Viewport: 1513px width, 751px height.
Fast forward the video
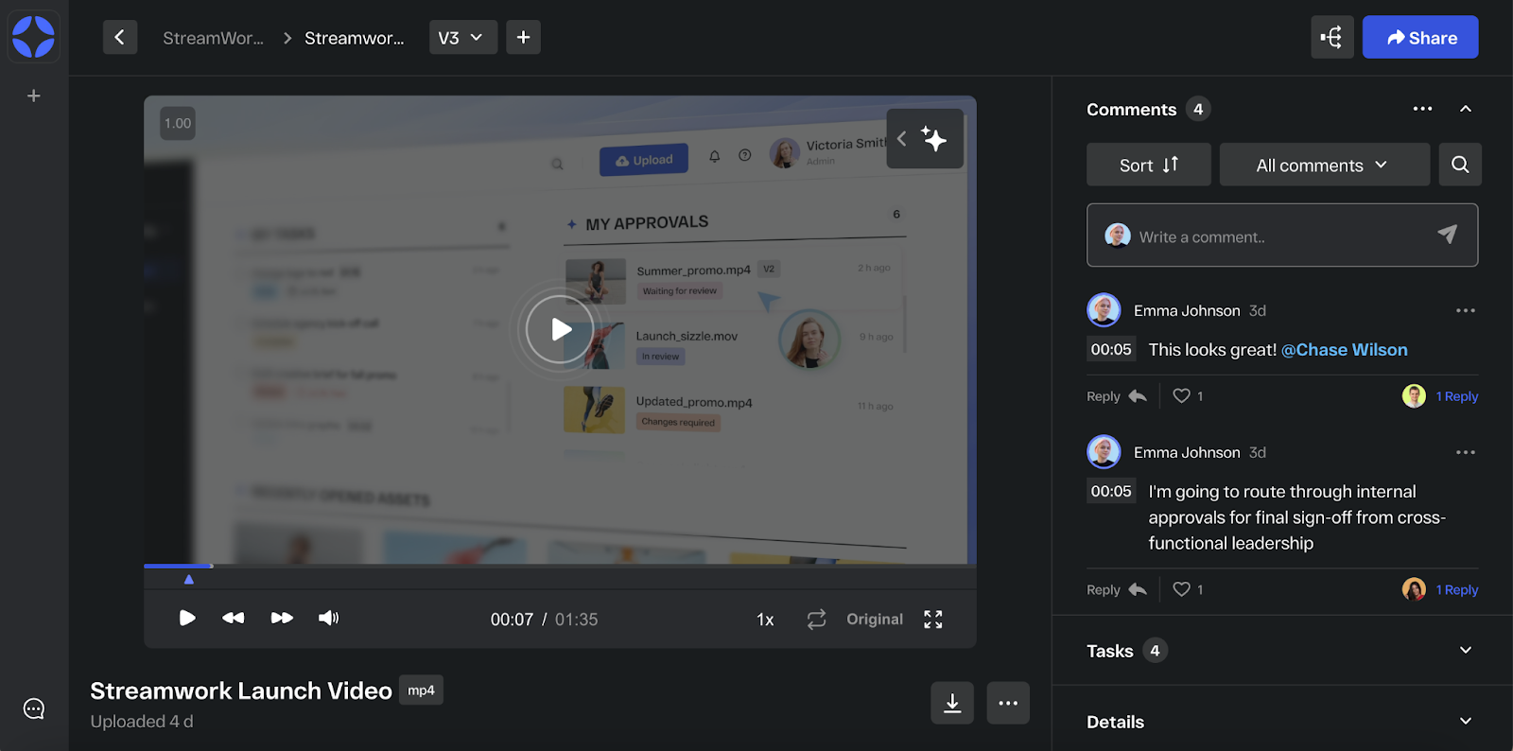point(282,618)
